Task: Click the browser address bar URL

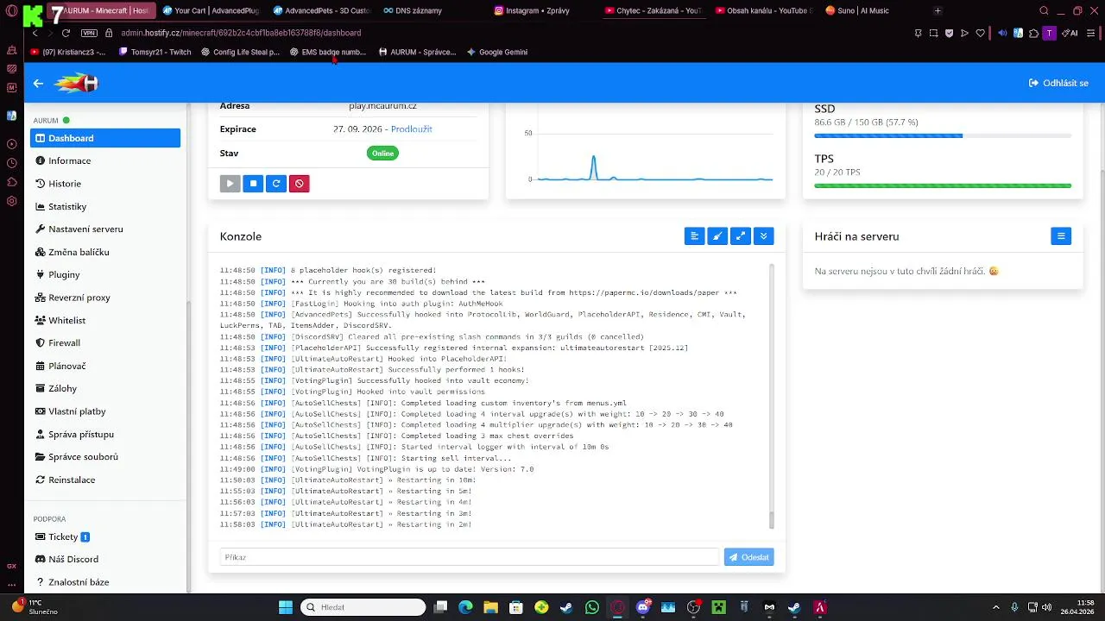Action: tap(241, 33)
